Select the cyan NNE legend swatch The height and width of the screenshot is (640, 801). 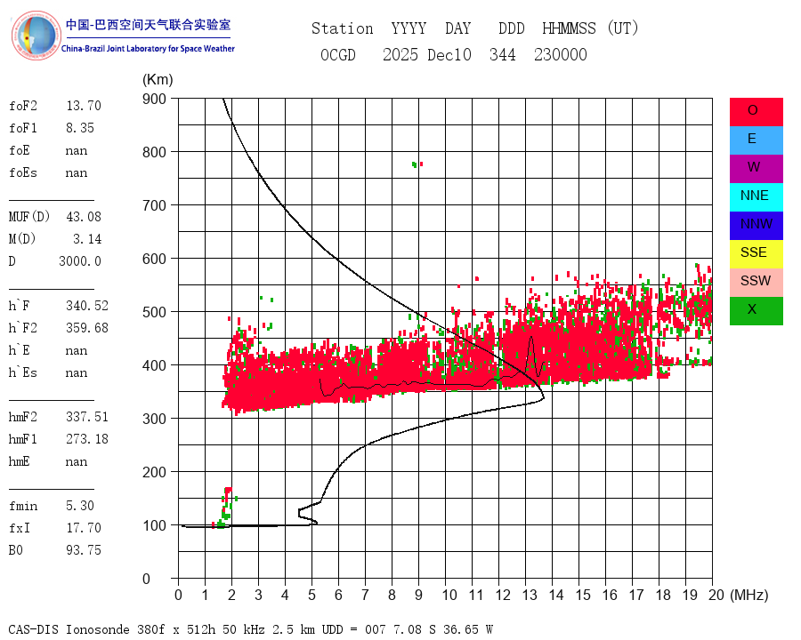coord(756,196)
